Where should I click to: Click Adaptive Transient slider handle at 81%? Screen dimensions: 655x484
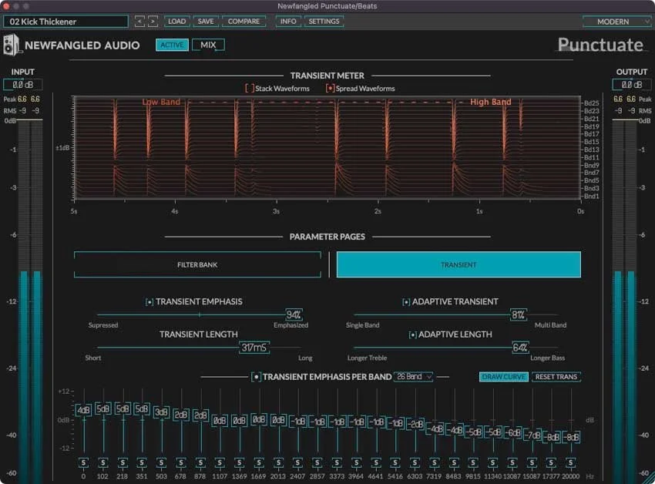point(519,314)
